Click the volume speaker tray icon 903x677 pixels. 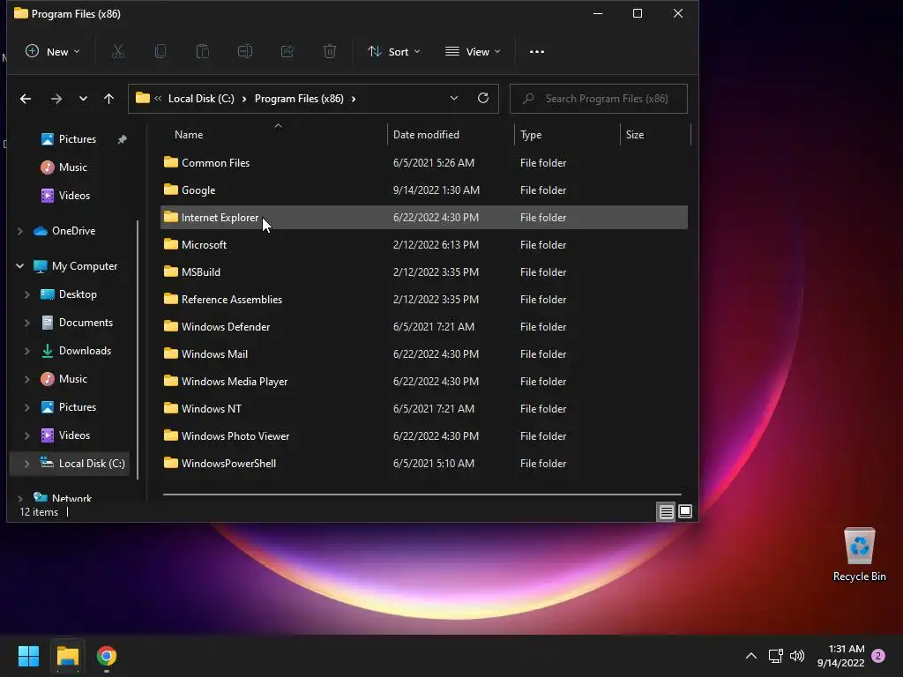pos(797,656)
